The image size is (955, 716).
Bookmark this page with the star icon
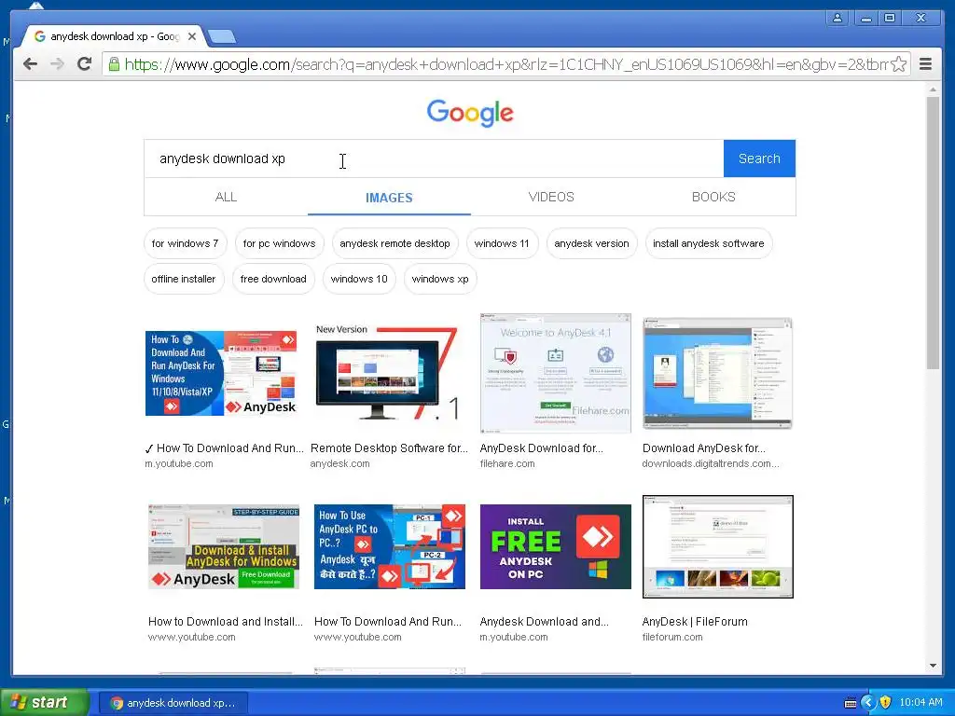(x=898, y=64)
